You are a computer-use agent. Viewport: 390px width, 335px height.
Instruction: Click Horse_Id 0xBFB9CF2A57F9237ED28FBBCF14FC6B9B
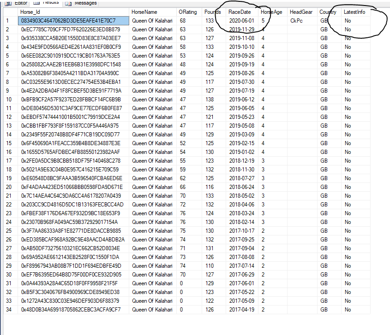coord(73,100)
